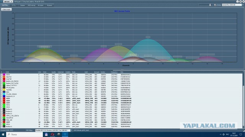
Task: Click the network icon in system tray
Action: coord(224,134)
